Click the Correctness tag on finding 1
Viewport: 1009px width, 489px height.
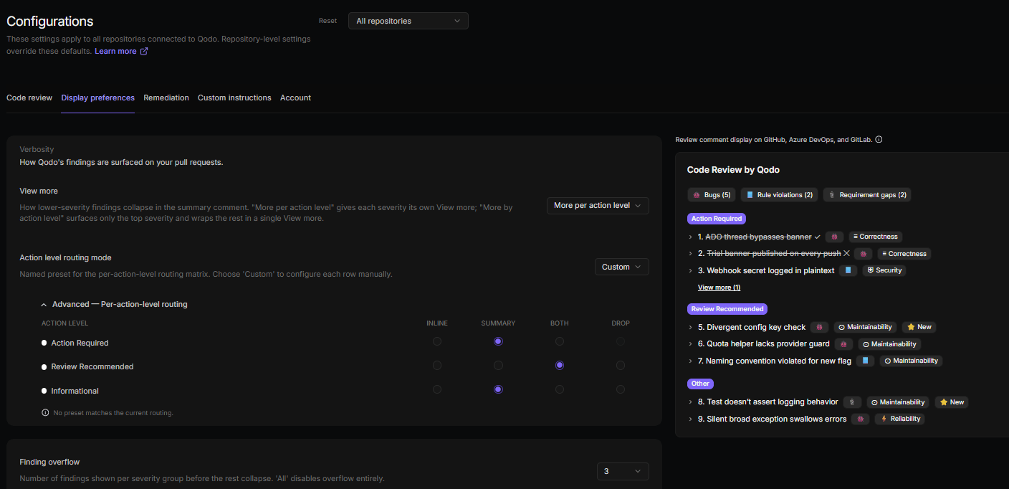click(x=875, y=237)
